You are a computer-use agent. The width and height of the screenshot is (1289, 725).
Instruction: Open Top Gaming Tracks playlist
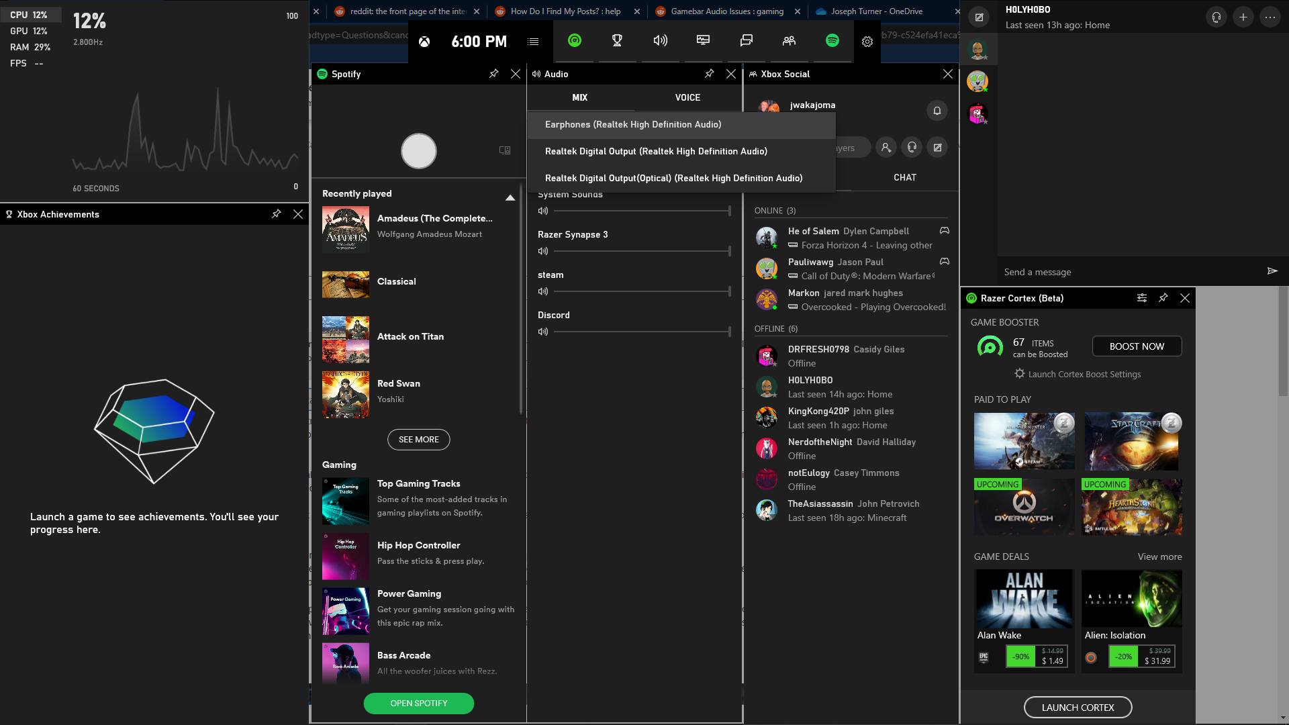point(419,501)
